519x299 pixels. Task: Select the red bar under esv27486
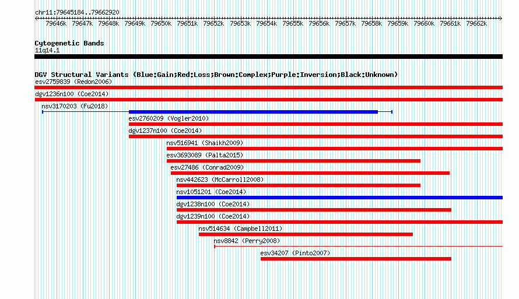(x=310, y=173)
